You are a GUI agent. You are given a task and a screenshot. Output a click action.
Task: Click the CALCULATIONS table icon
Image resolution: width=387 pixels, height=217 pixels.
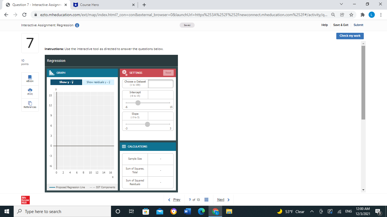click(124, 146)
